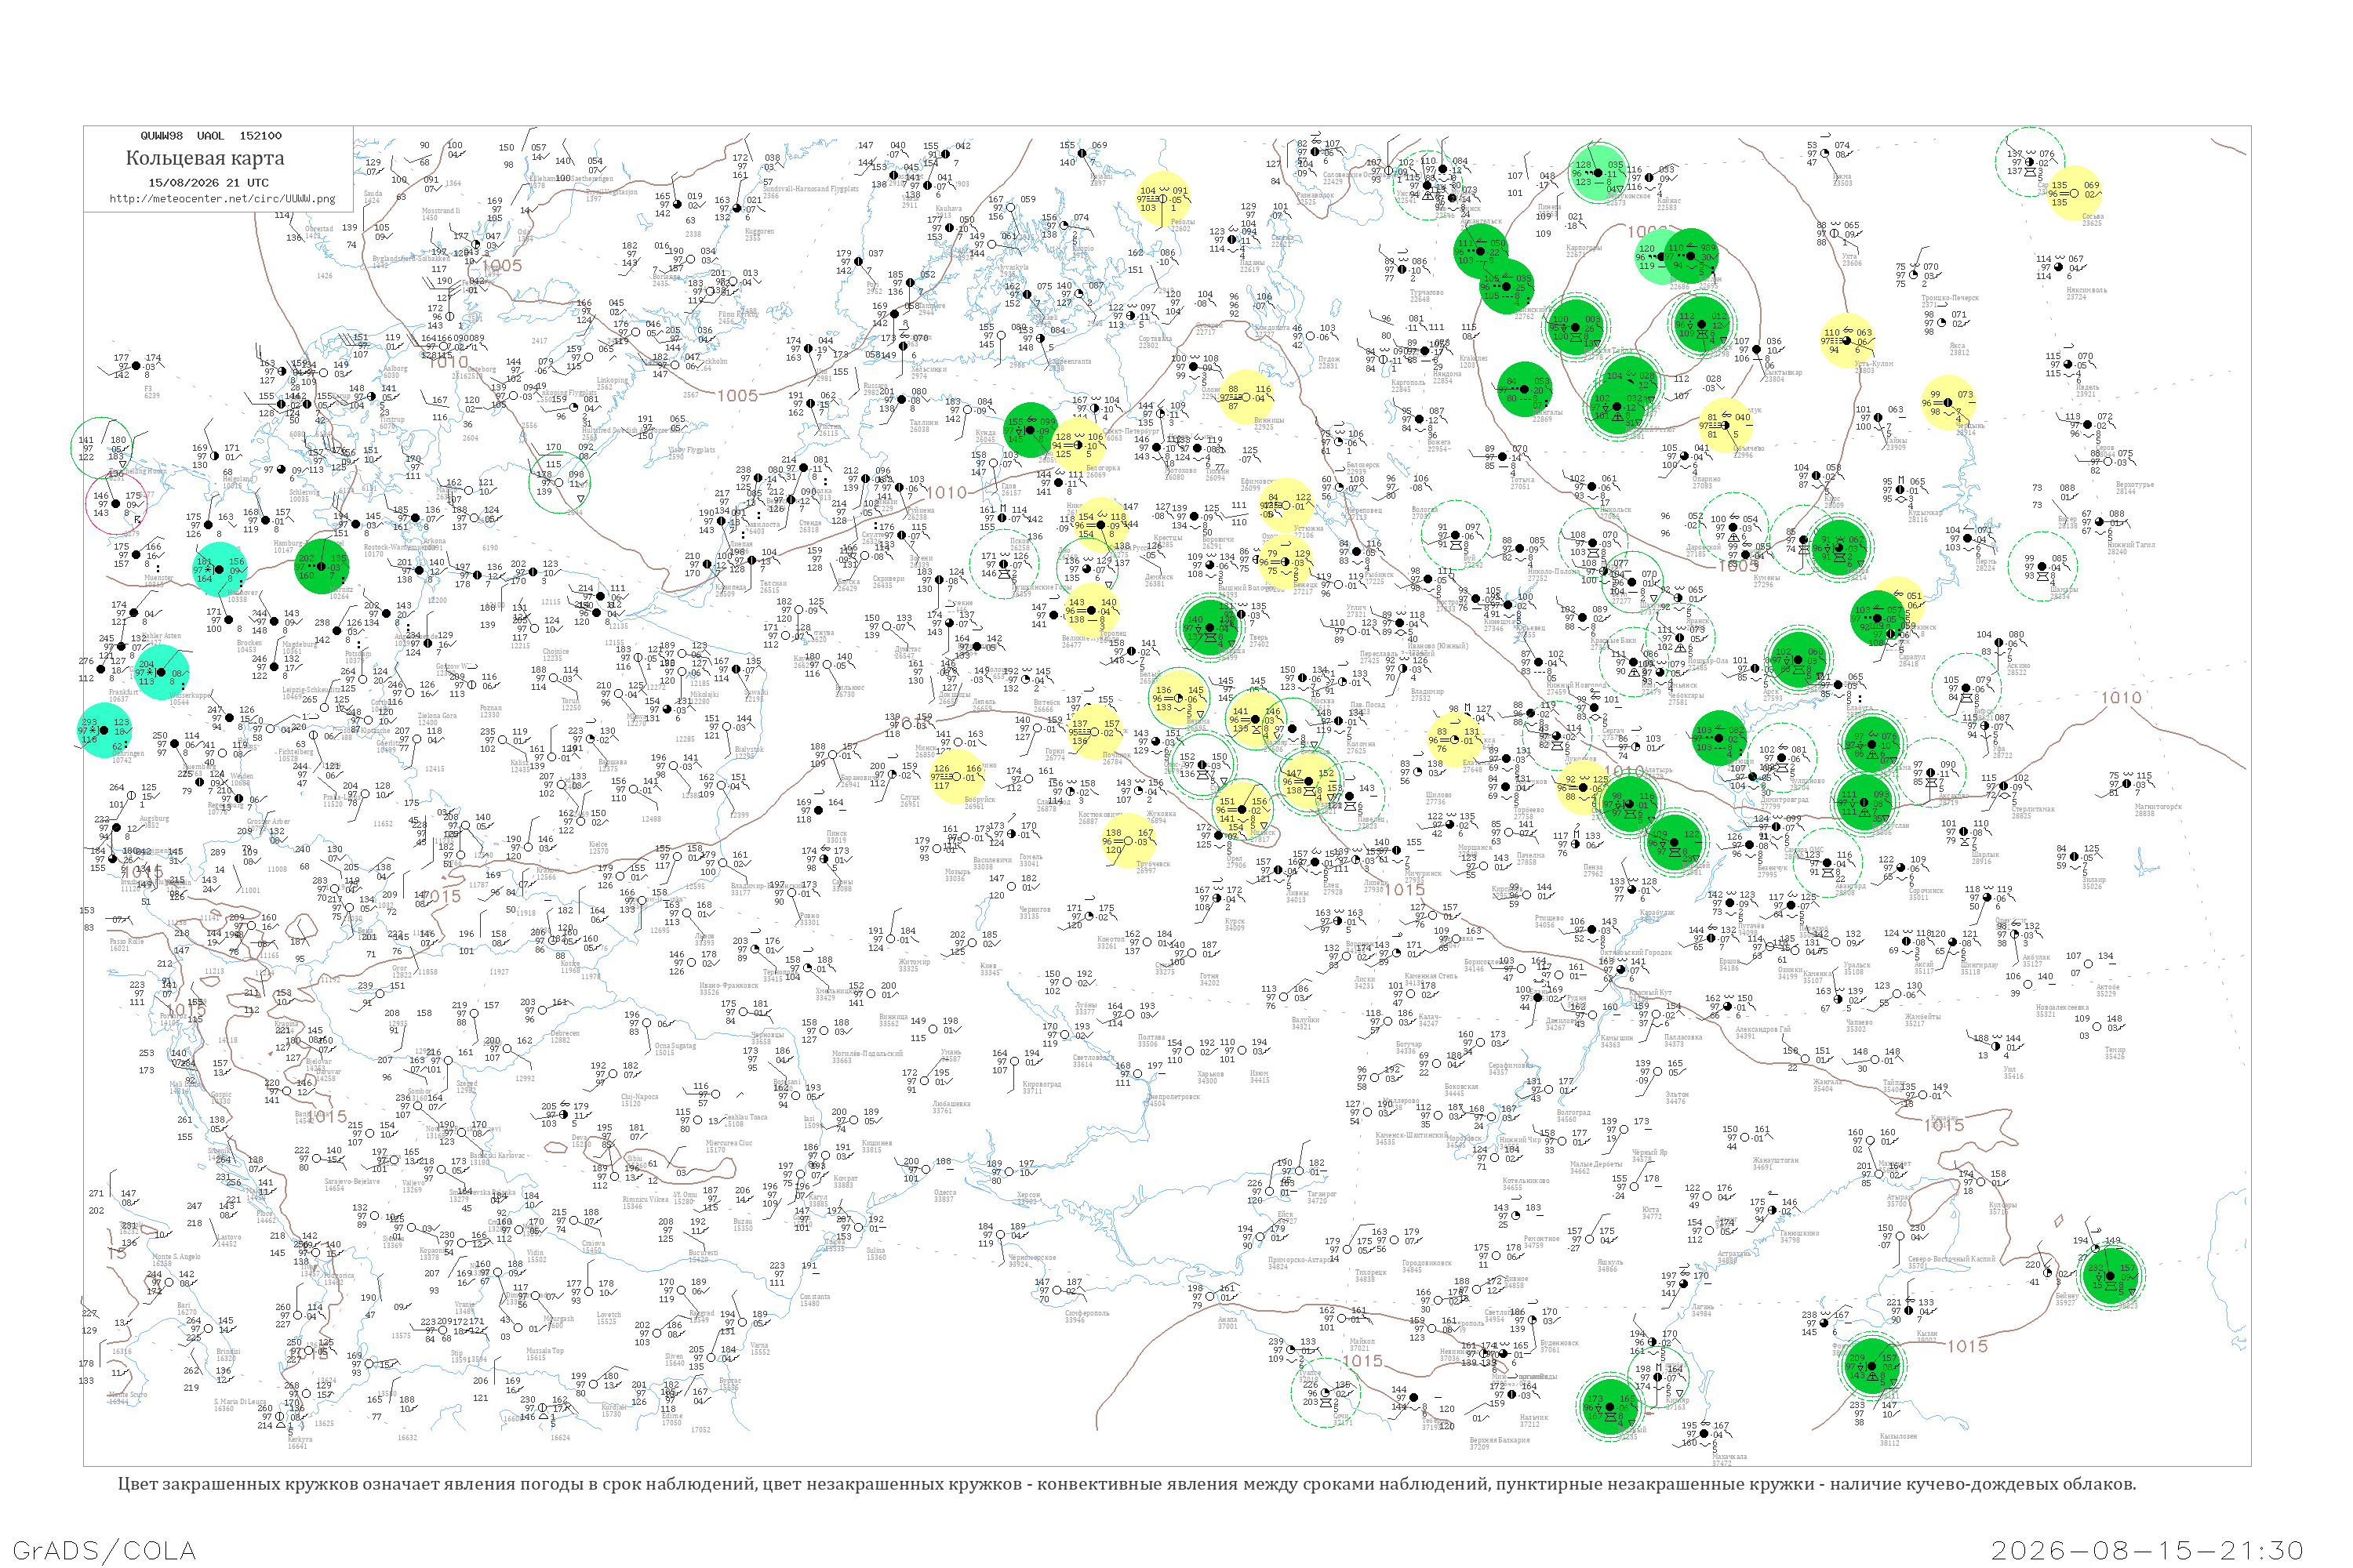
Task: Click the green circle showing pressure 209
Action: tap(1871, 1367)
